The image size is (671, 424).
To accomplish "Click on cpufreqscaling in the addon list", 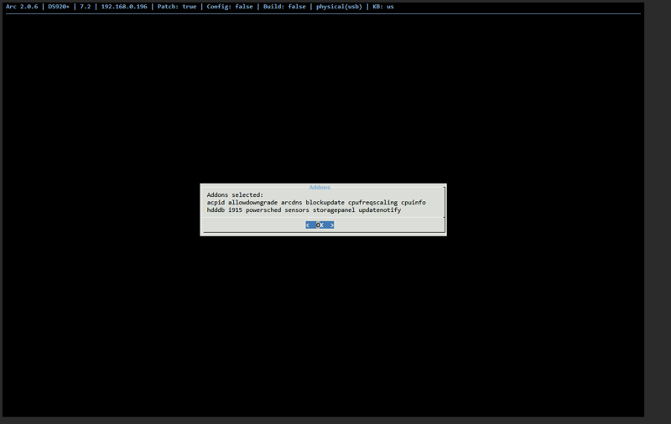I will (373, 203).
